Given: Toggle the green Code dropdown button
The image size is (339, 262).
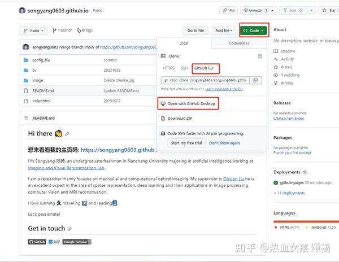Looking at the screenshot, I should pyautogui.click(x=254, y=30).
